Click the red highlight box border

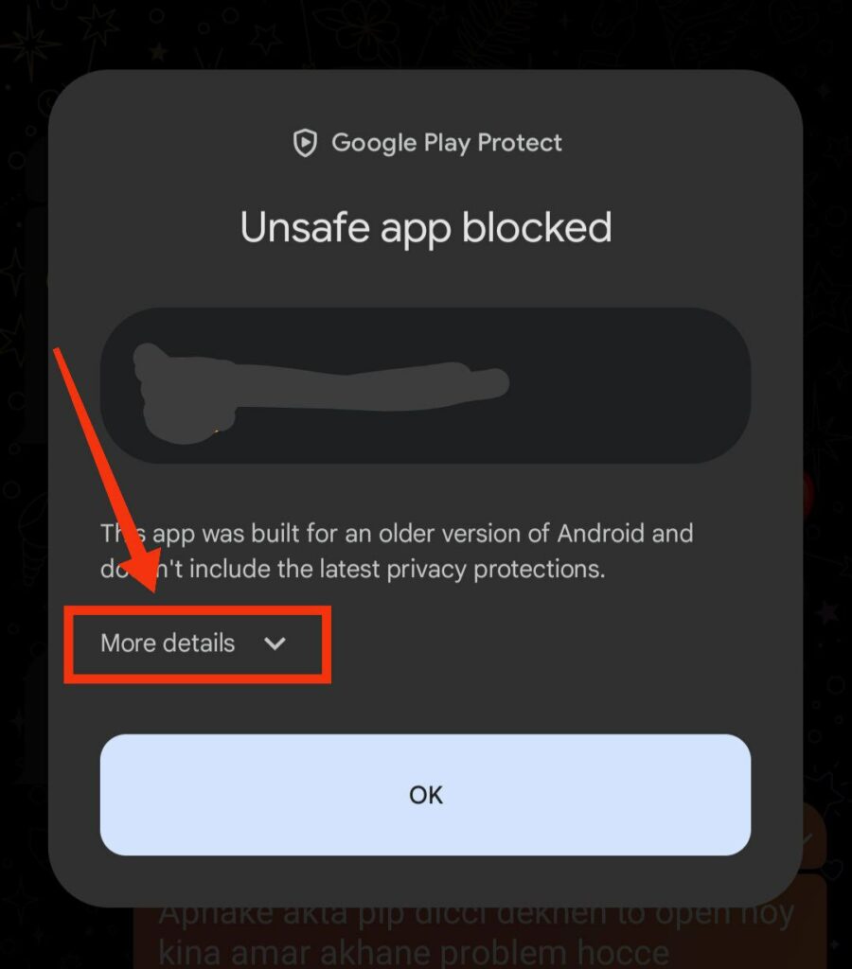(197, 610)
